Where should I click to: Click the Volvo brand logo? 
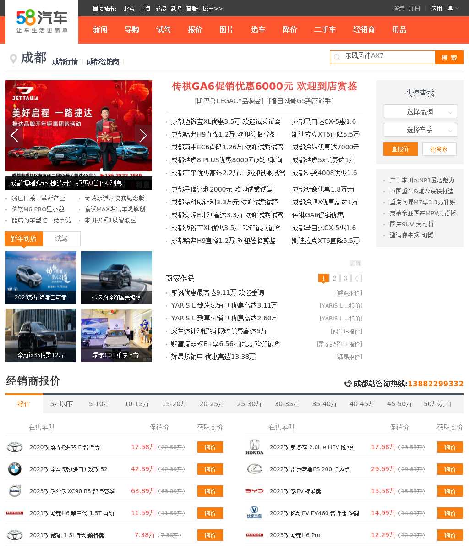15,491
